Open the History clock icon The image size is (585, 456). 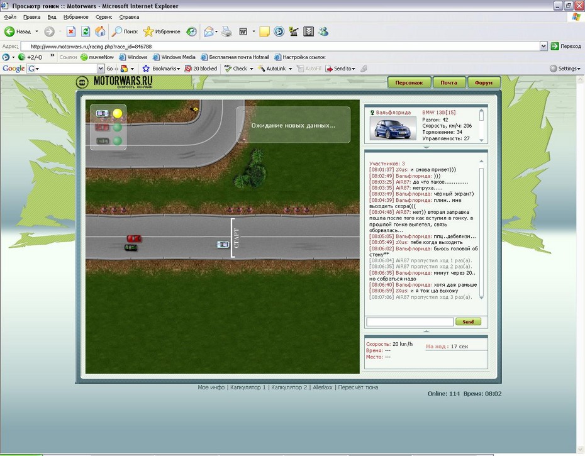[191, 31]
